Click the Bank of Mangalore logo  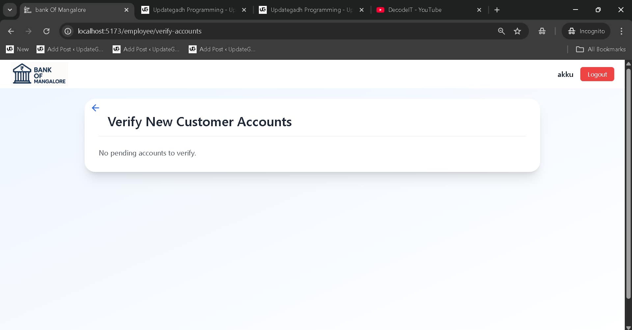[39, 73]
